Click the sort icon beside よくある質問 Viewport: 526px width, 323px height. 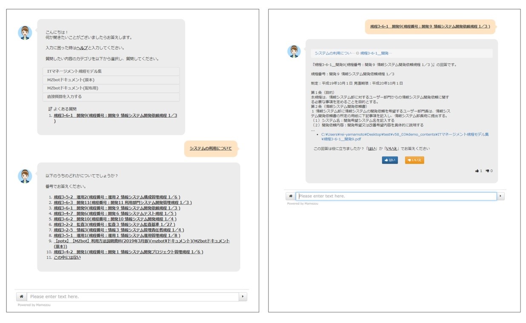pos(50,109)
